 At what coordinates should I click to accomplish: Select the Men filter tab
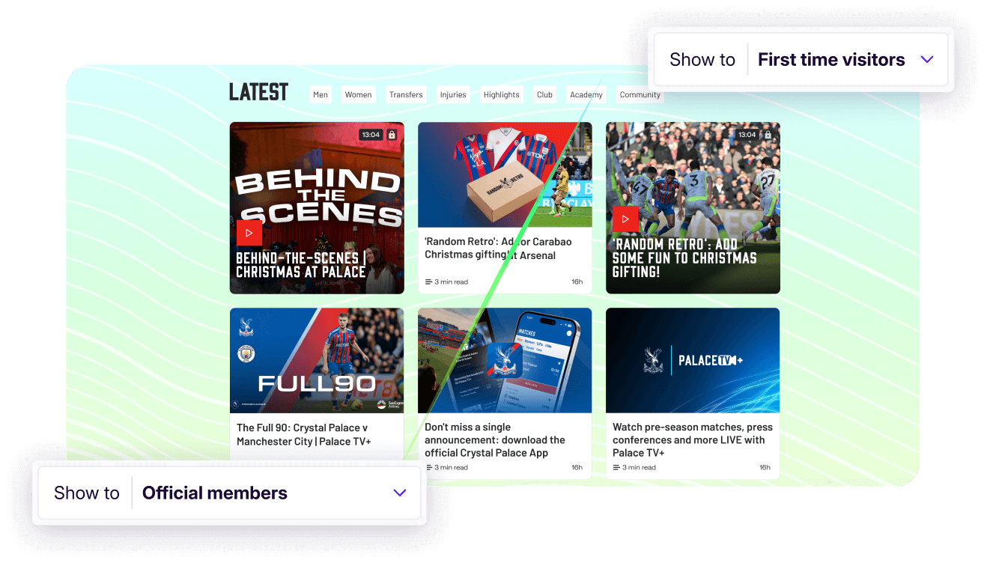(321, 95)
